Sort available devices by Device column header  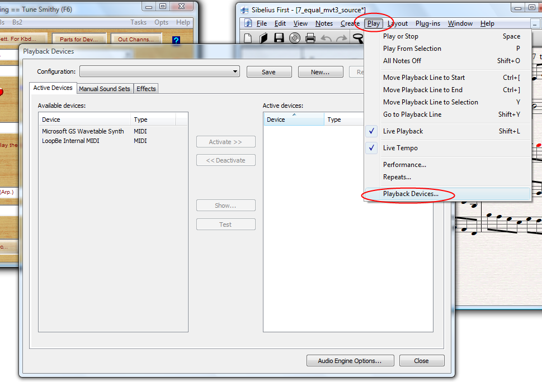[84, 120]
